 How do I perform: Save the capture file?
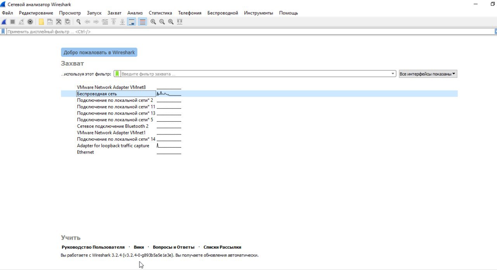coord(50,22)
